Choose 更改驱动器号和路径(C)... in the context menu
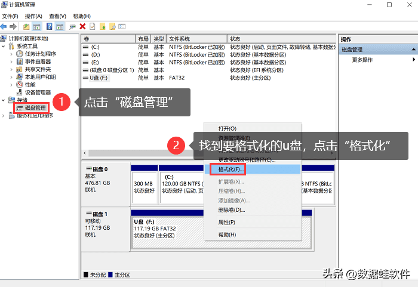This screenshot has width=418, height=287. point(253,160)
